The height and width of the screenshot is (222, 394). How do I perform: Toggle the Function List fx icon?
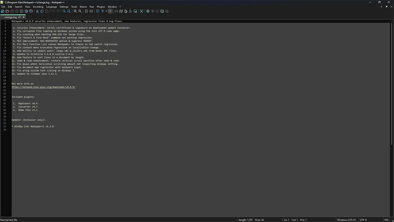coord(130,11)
